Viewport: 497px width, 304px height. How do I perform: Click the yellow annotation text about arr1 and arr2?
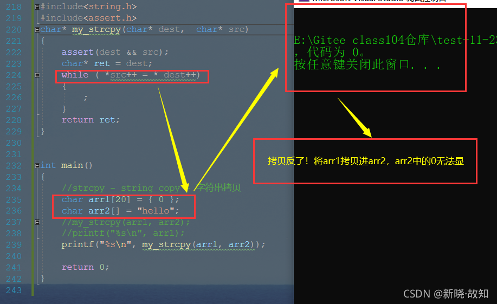tap(365, 161)
